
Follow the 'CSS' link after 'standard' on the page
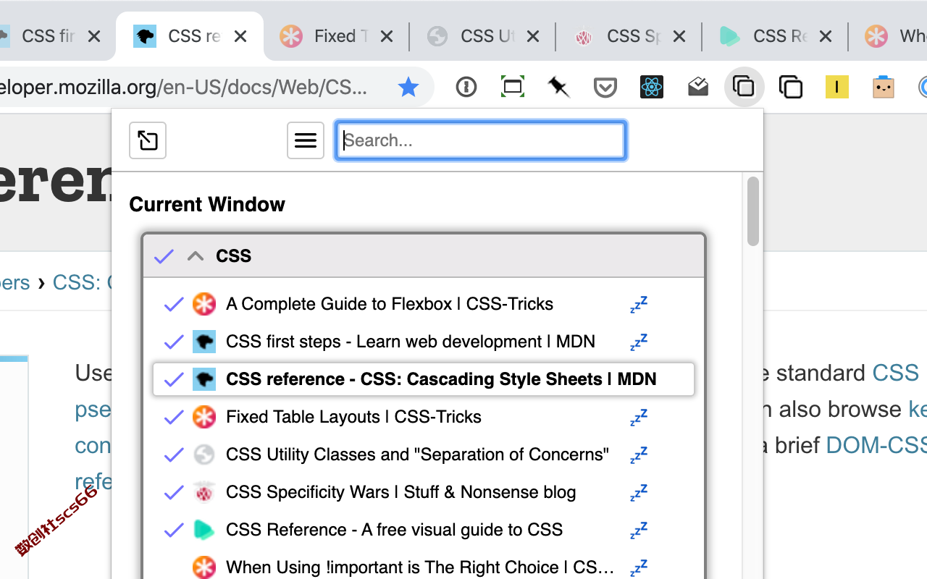pyautogui.click(x=895, y=373)
